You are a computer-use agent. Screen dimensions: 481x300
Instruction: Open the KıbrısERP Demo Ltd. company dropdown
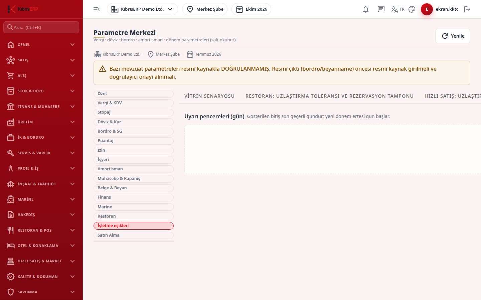pos(142,9)
